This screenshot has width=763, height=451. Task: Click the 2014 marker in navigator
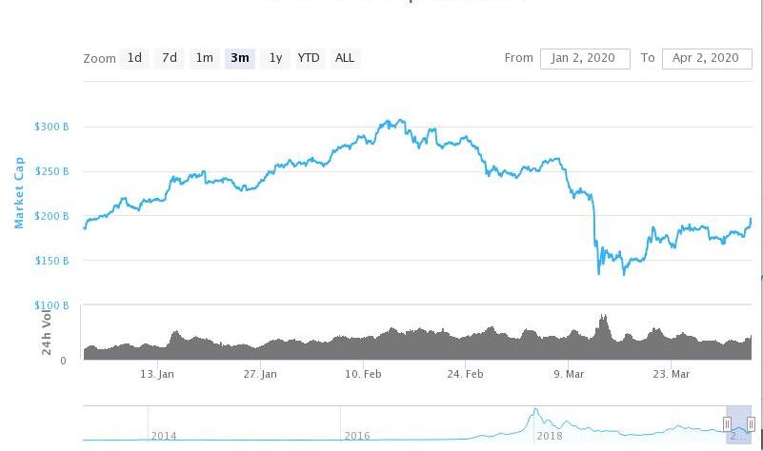tap(164, 436)
